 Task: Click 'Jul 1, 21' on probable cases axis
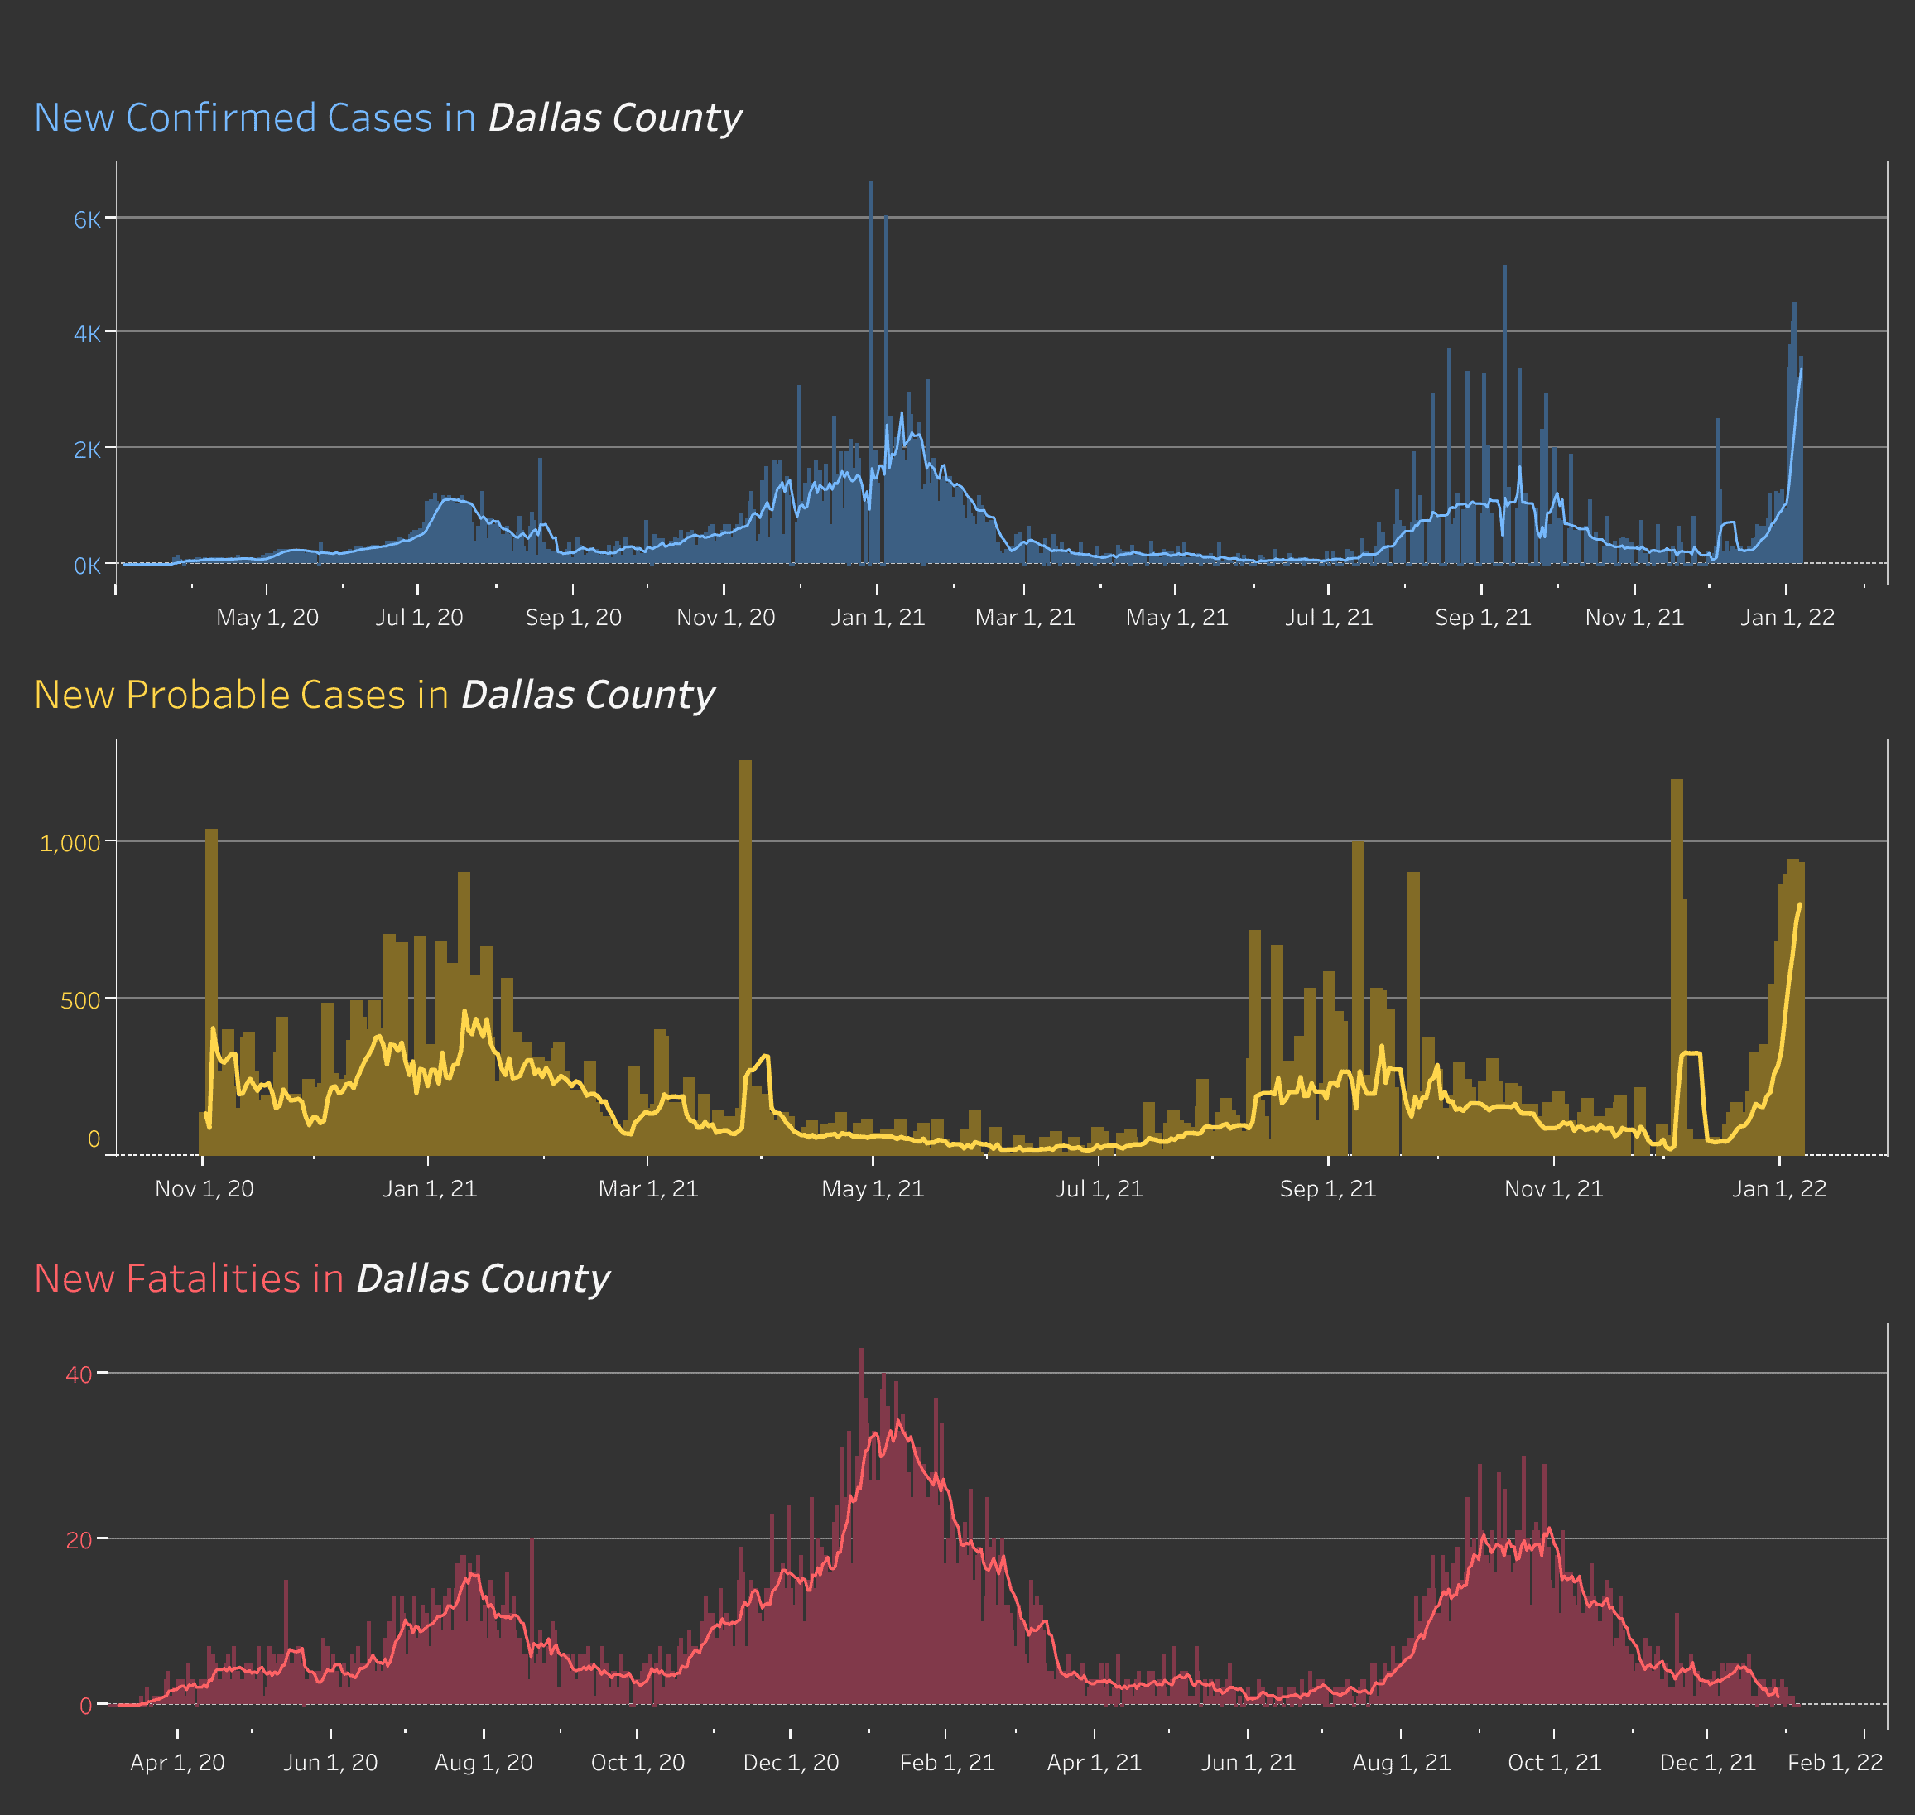pos(1099,1189)
